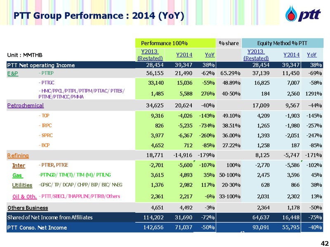Click the - BCP label
This screenshot has width=330, height=247.
coord(44,145)
